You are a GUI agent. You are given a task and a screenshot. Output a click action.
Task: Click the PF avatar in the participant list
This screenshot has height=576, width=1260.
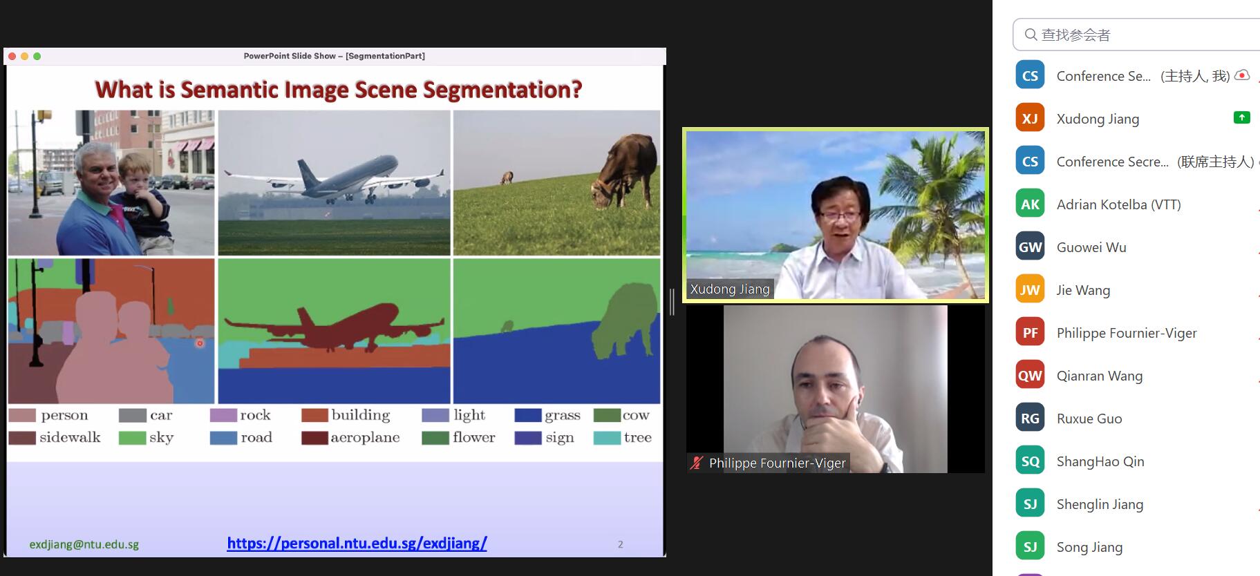click(1030, 332)
